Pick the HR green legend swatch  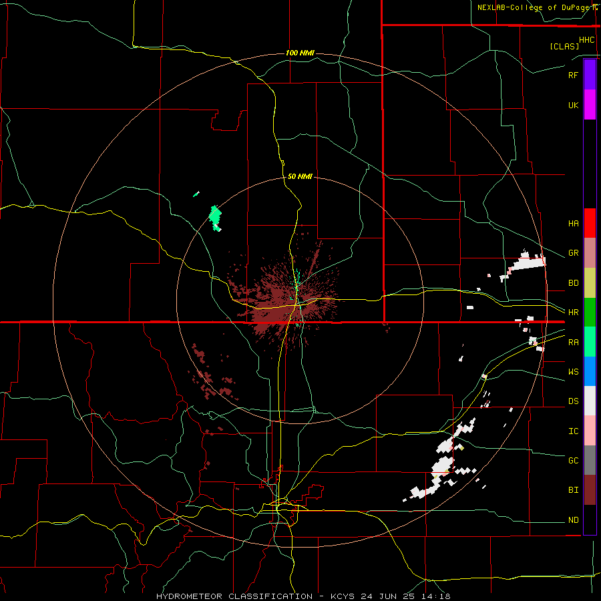pyautogui.click(x=590, y=313)
